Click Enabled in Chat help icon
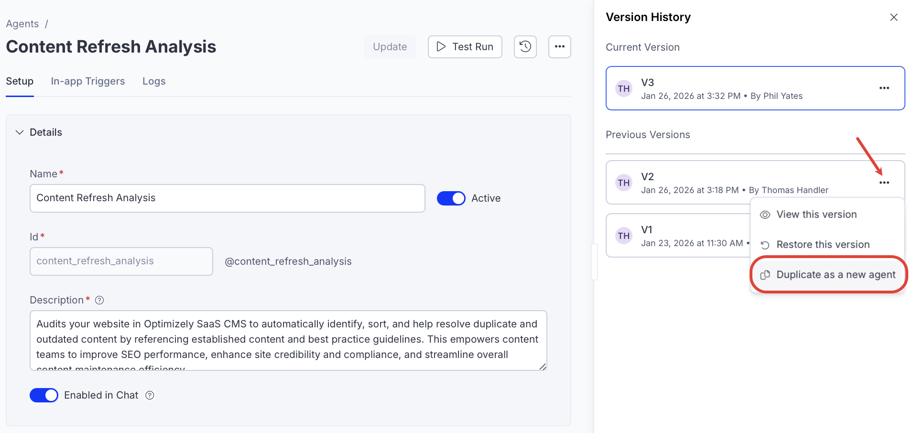914x433 pixels. 150,395
